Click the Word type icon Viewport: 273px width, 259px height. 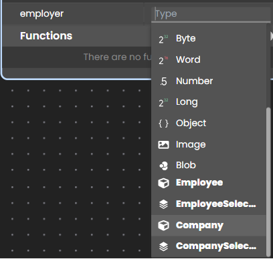click(163, 60)
